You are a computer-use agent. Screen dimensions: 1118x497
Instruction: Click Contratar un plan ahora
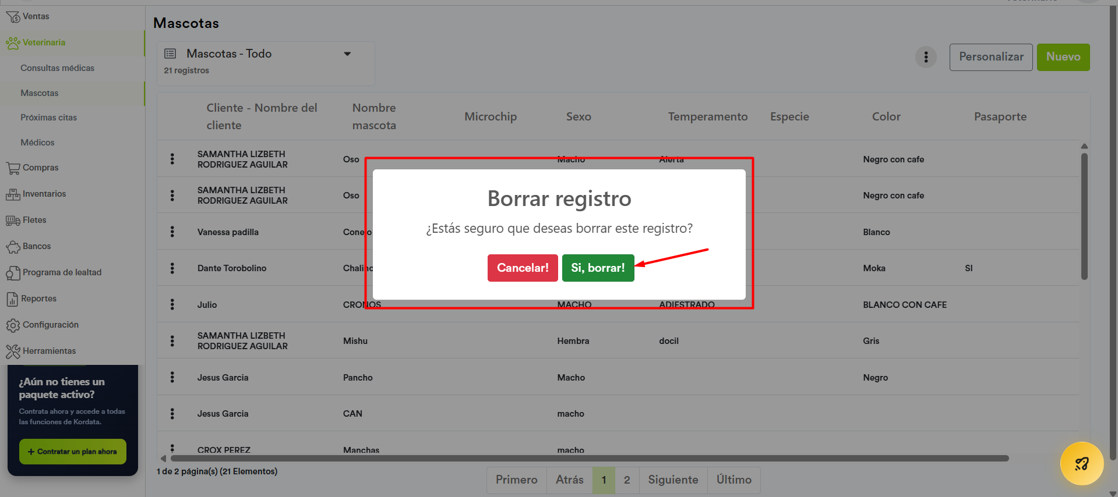pos(73,452)
